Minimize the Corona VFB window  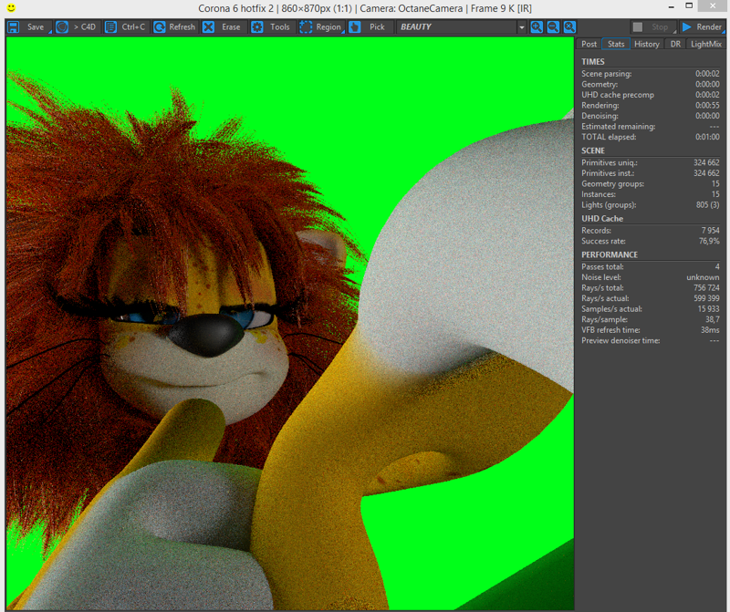pos(671,7)
